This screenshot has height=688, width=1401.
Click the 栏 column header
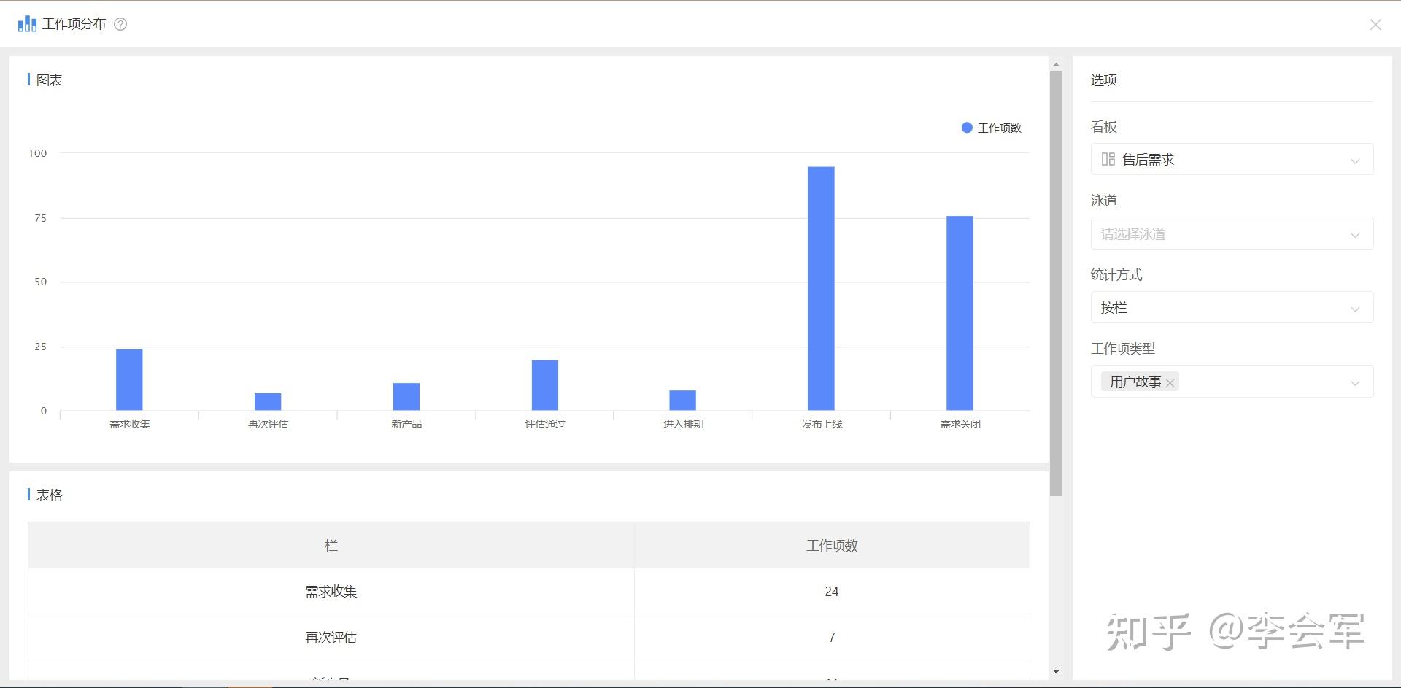pyautogui.click(x=331, y=545)
